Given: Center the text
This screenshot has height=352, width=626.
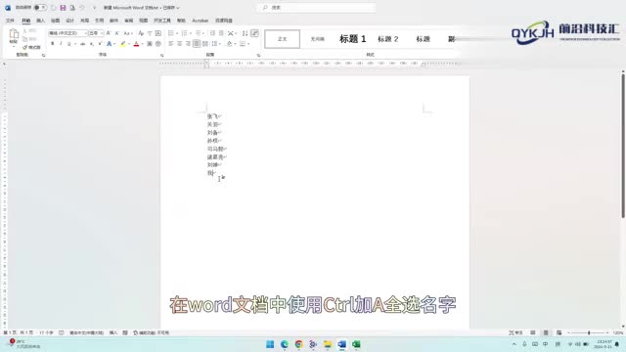Looking at the screenshot, I should click(x=179, y=43).
